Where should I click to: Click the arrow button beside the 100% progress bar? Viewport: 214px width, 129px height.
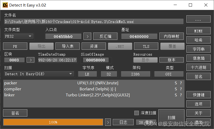tap(108, 122)
